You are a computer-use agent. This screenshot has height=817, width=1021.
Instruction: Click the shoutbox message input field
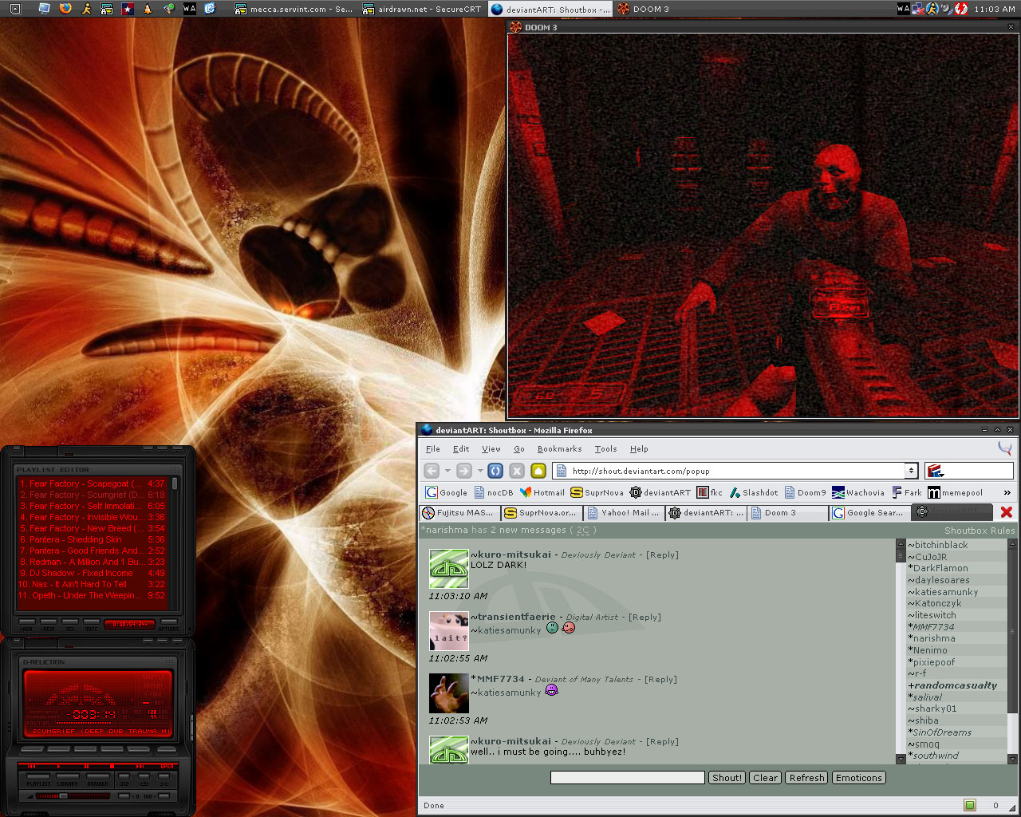628,777
